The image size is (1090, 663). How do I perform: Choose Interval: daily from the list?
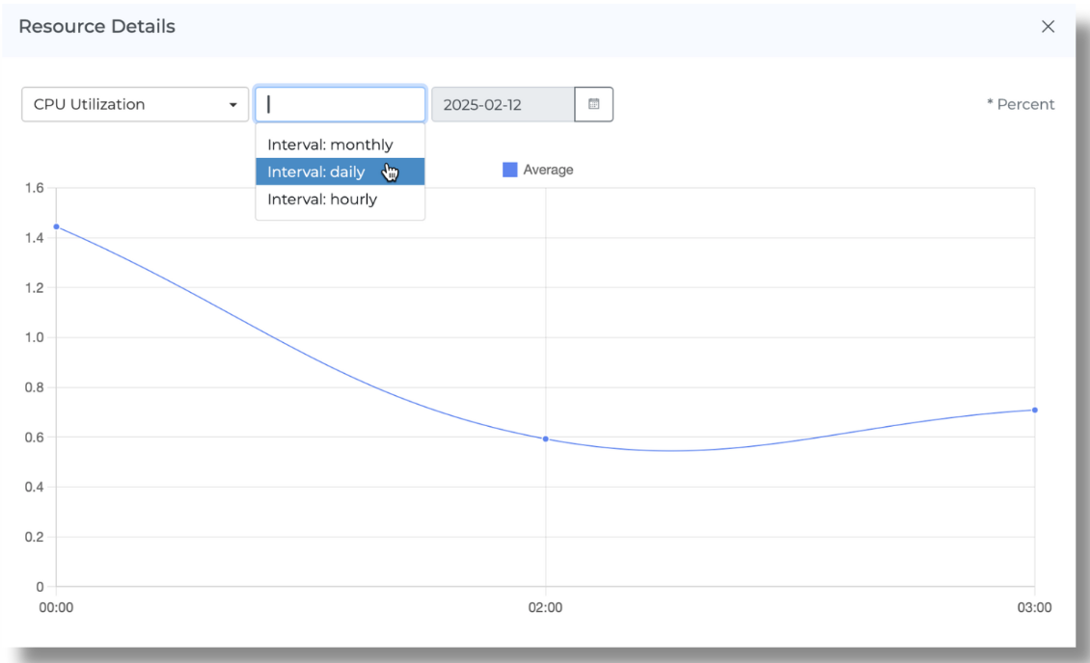click(x=316, y=172)
